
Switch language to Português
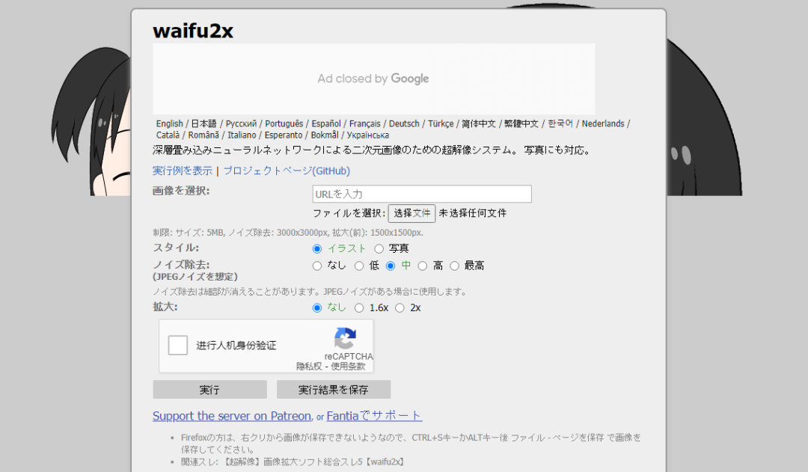click(284, 123)
